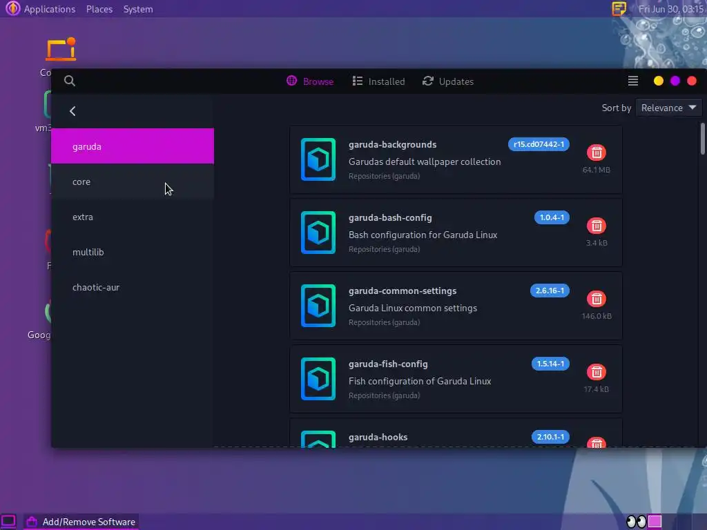Viewport: 707px width, 530px height.
Task: Open garuda-bash-config package name
Action: tap(390, 217)
